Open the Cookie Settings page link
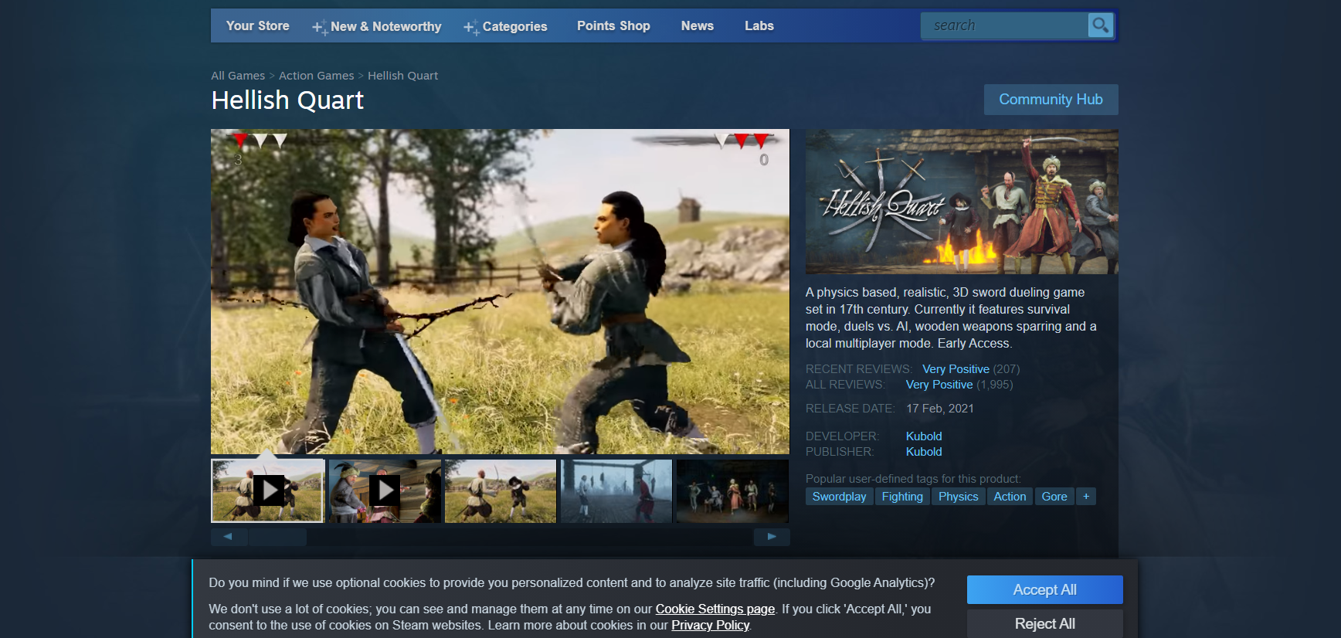 coord(715,609)
